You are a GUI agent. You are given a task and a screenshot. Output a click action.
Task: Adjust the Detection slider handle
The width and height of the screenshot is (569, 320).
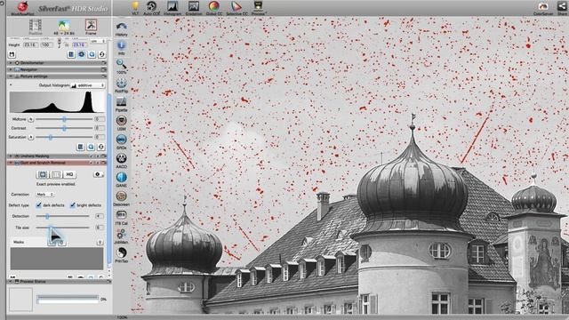pyautogui.click(x=47, y=216)
